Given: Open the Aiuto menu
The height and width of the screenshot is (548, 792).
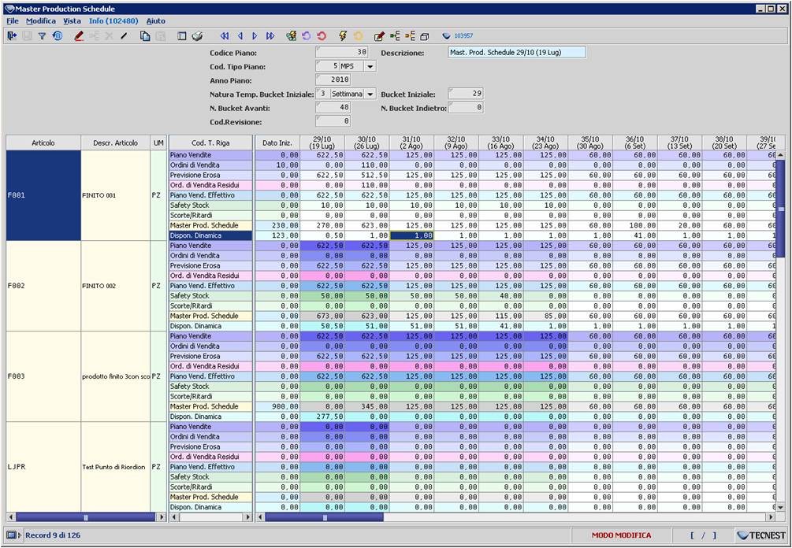Looking at the screenshot, I should coord(155,21).
